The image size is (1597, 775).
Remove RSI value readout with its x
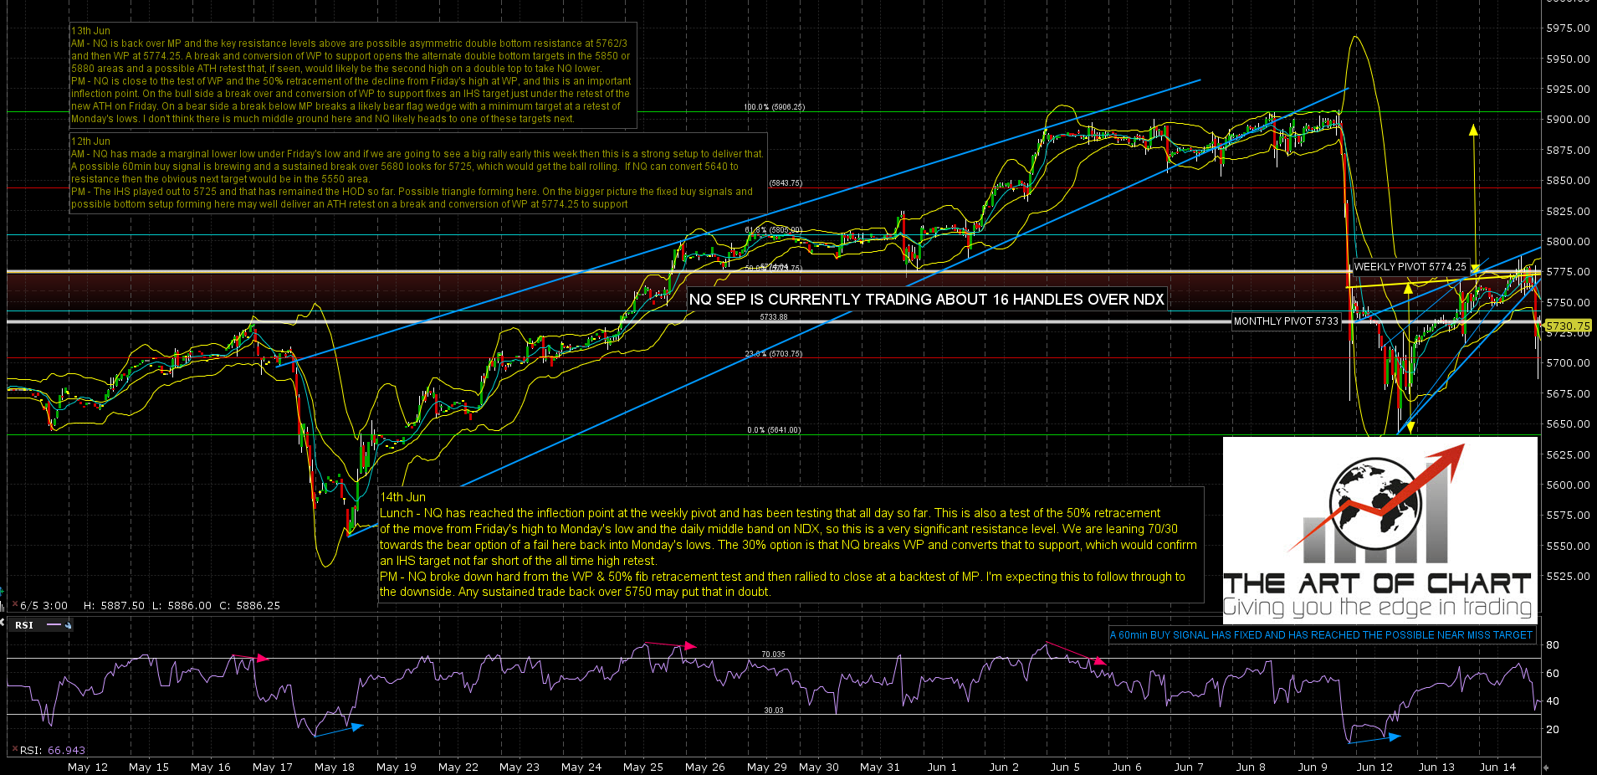[13, 750]
